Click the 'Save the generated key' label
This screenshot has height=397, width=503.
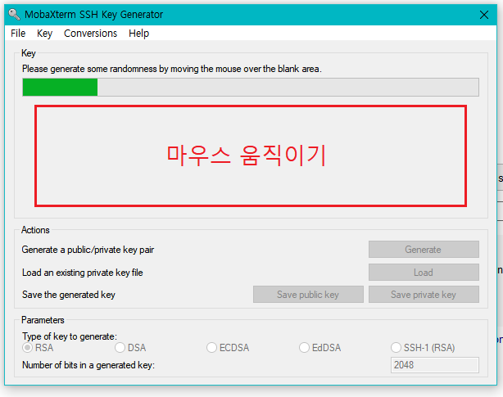click(68, 295)
